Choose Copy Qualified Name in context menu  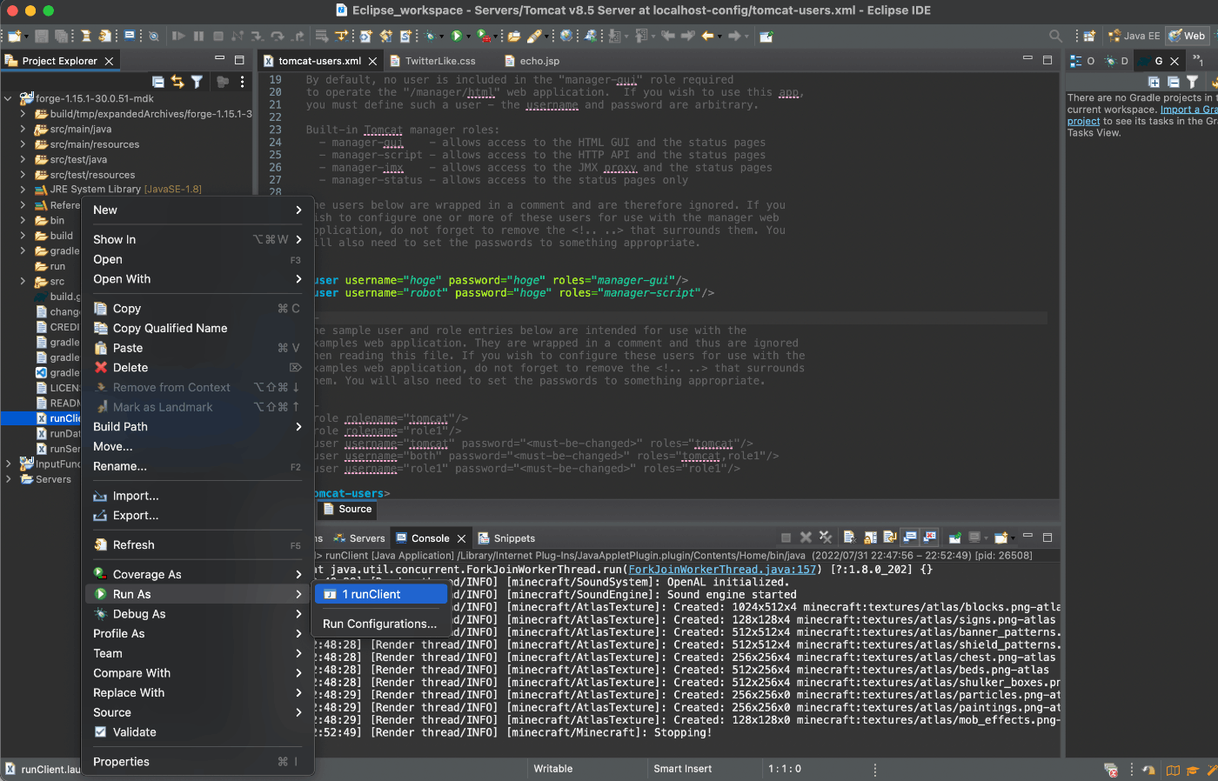(x=198, y=328)
